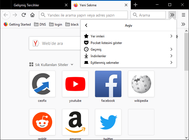Open the wikipedia top site tile
Viewport: 189px width, 140px height.
click(x=141, y=84)
